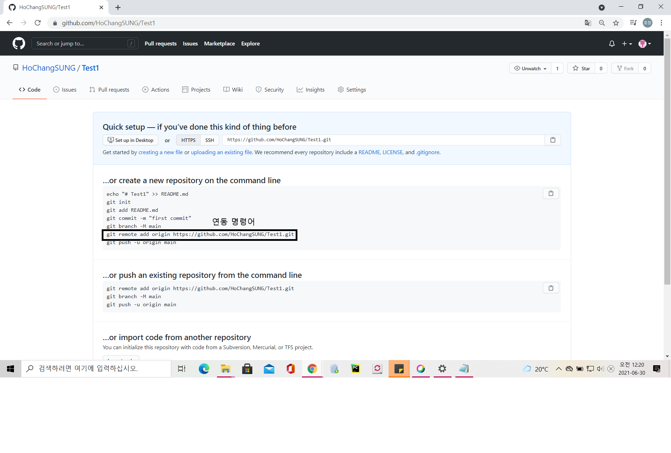
Task: Click the translate icon in the address bar
Action: (x=588, y=23)
